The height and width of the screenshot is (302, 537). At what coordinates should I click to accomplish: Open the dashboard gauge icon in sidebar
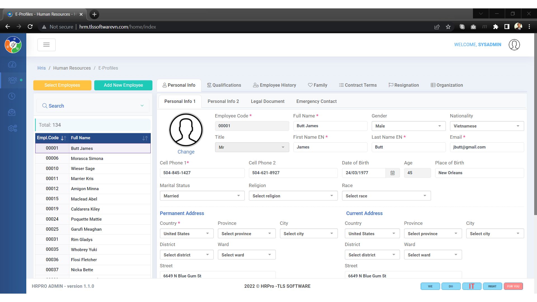pyautogui.click(x=12, y=64)
